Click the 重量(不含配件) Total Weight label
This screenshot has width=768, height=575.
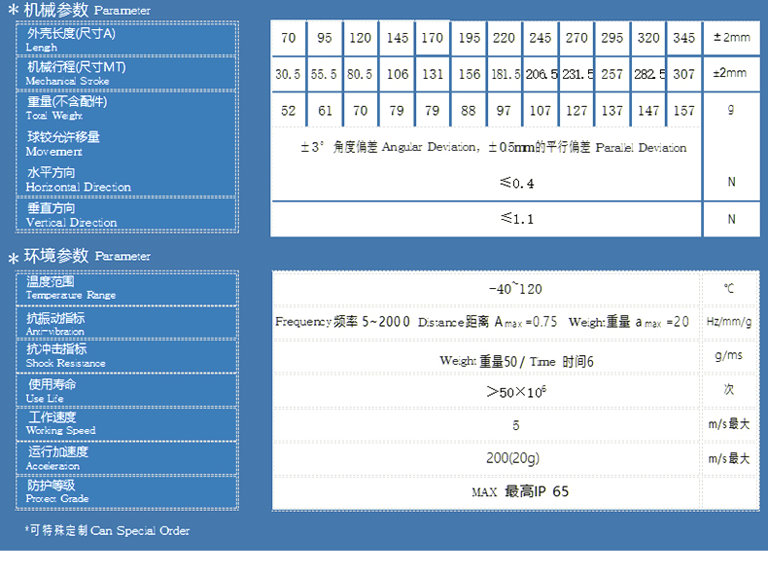pos(67,108)
